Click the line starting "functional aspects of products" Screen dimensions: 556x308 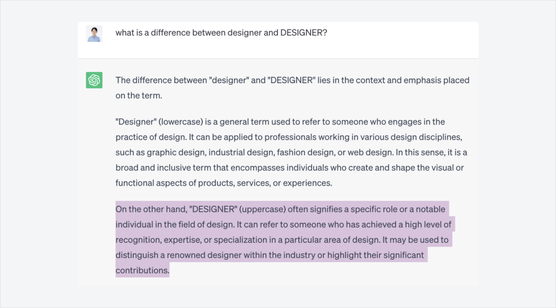pyautogui.click(x=223, y=183)
